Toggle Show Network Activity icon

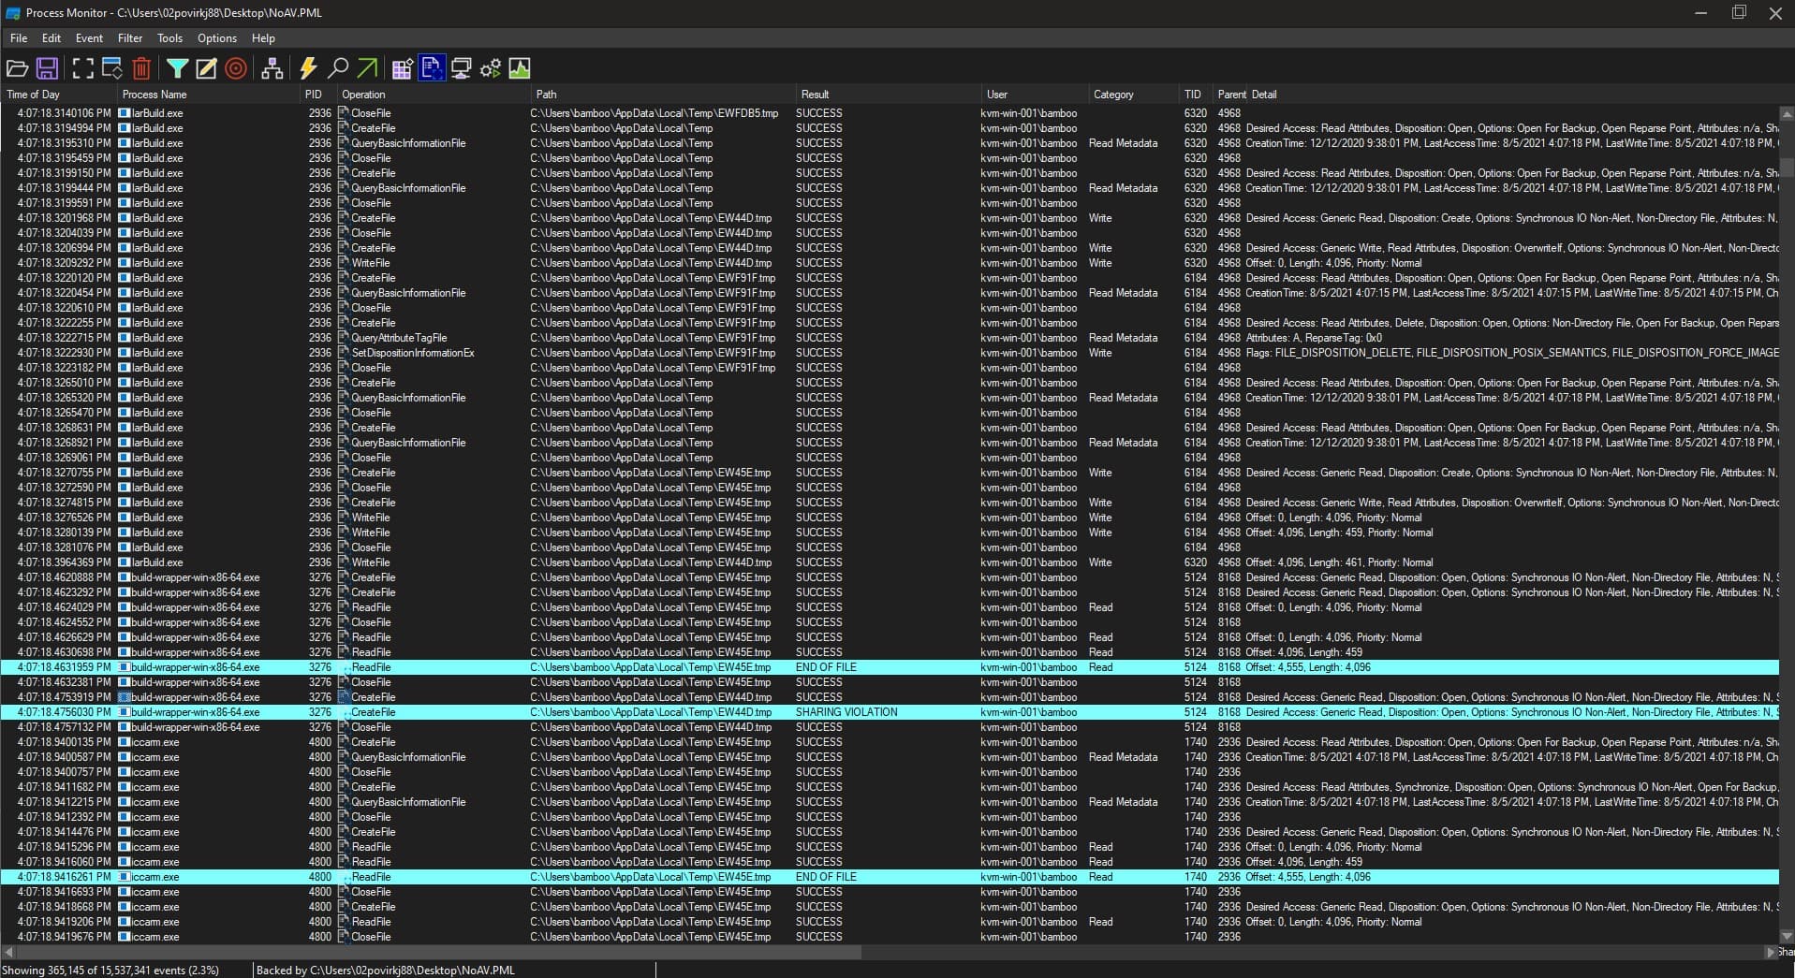click(461, 68)
